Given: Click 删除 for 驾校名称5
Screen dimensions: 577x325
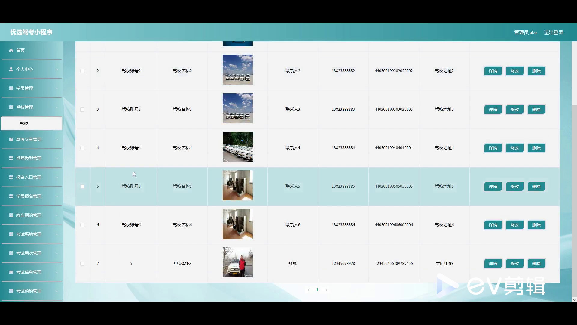Looking at the screenshot, I should 536,187.
